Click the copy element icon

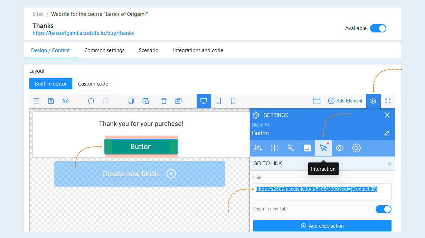131,101
